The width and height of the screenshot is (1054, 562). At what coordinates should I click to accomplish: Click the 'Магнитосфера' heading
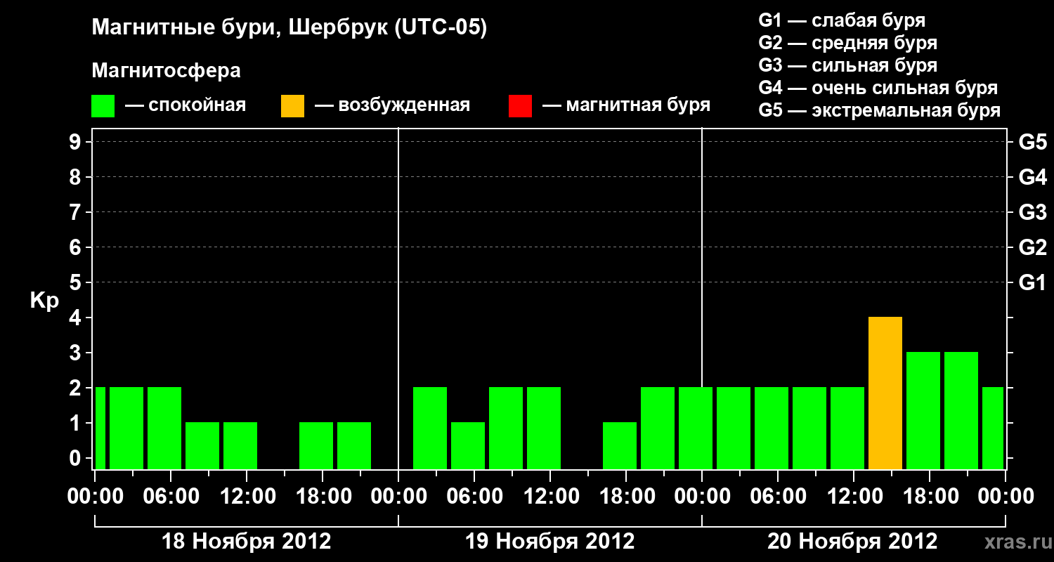coord(167,71)
